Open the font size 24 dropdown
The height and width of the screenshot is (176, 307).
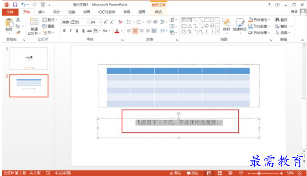100,22
